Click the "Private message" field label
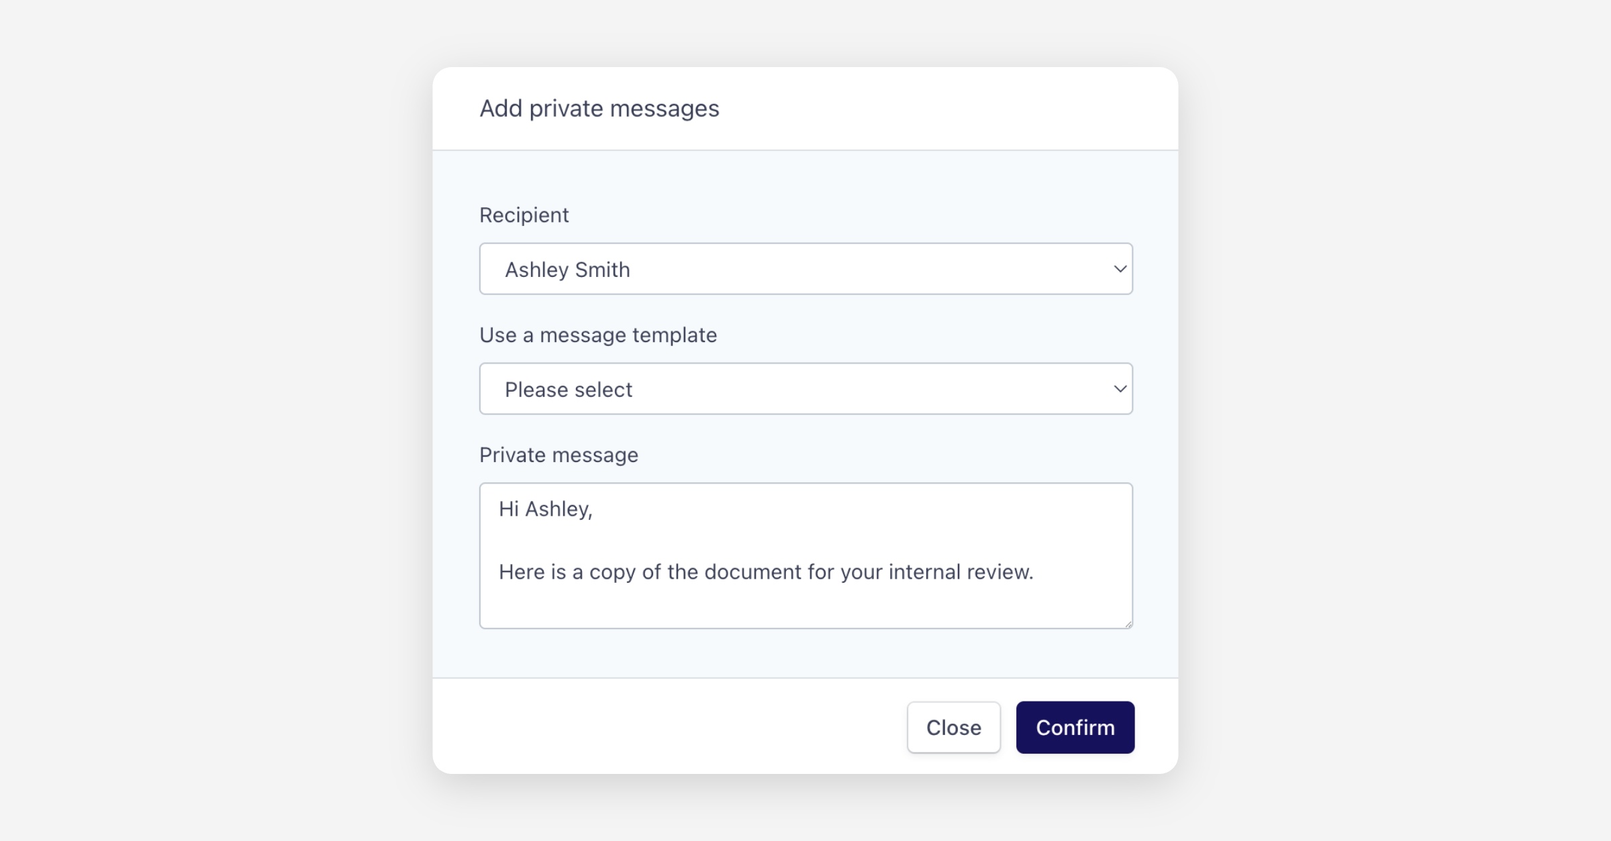 click(558, 455)
